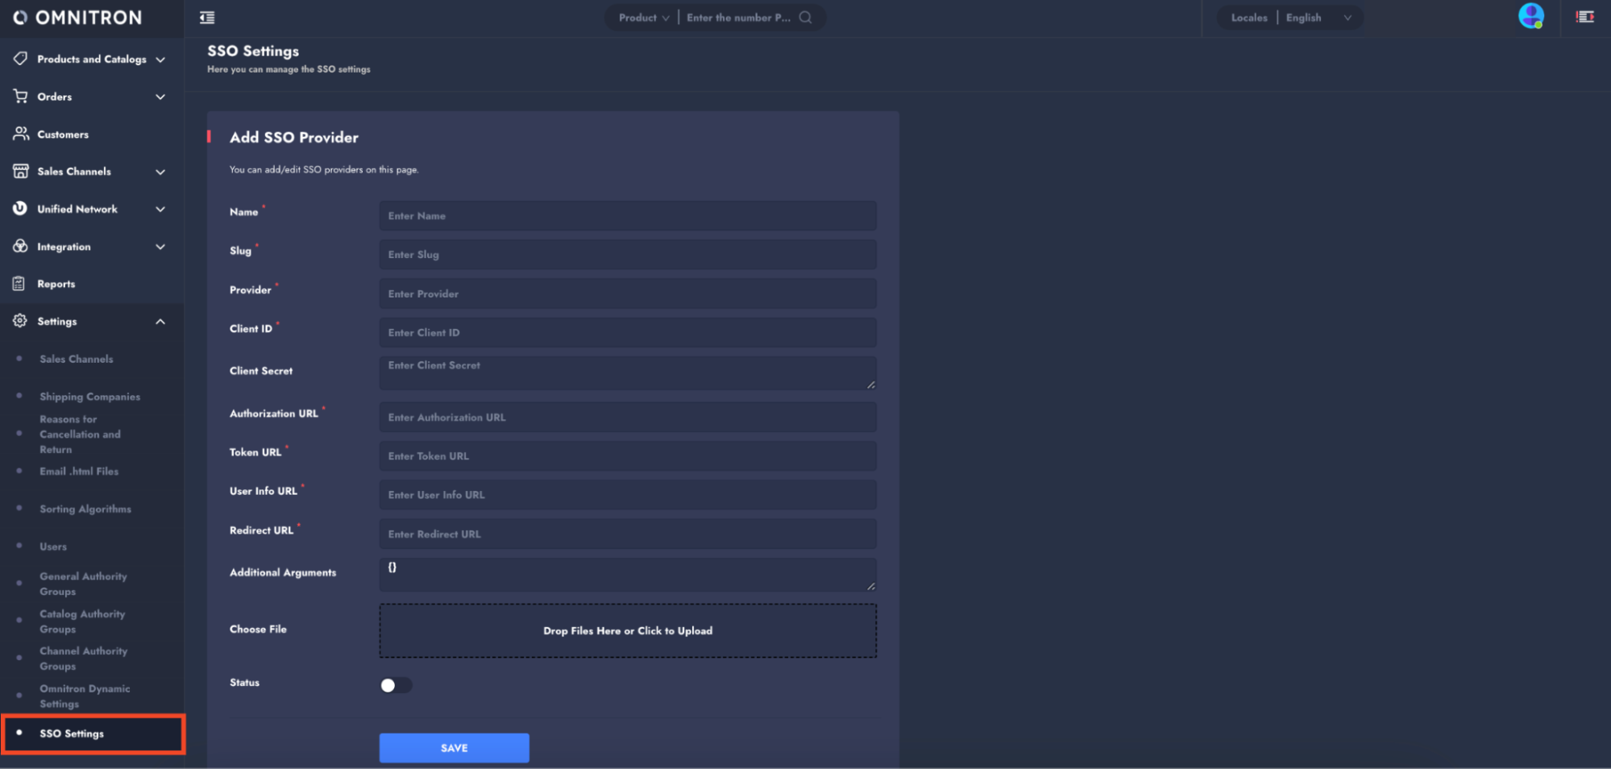Click the Reports sidebar icon

19,284
